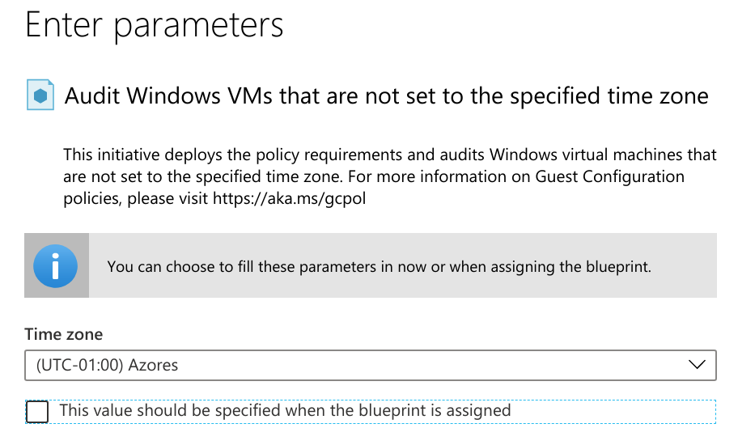This screenshot has height=445, width=738.
Task: Click the 'Guest Configuration' text in the description
Action: tap(610, 176)
